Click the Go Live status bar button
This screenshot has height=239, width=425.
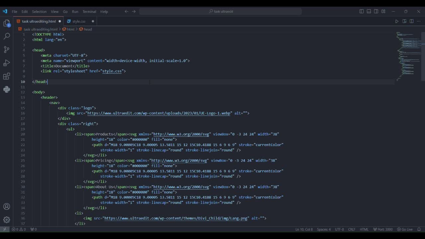[x=405, y=229]
